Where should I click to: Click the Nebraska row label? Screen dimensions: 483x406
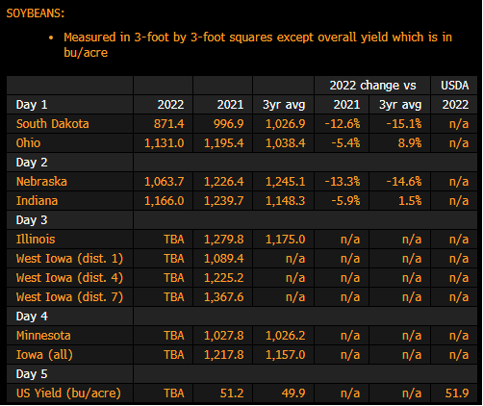pyautogui.click(x=41, y=182)
